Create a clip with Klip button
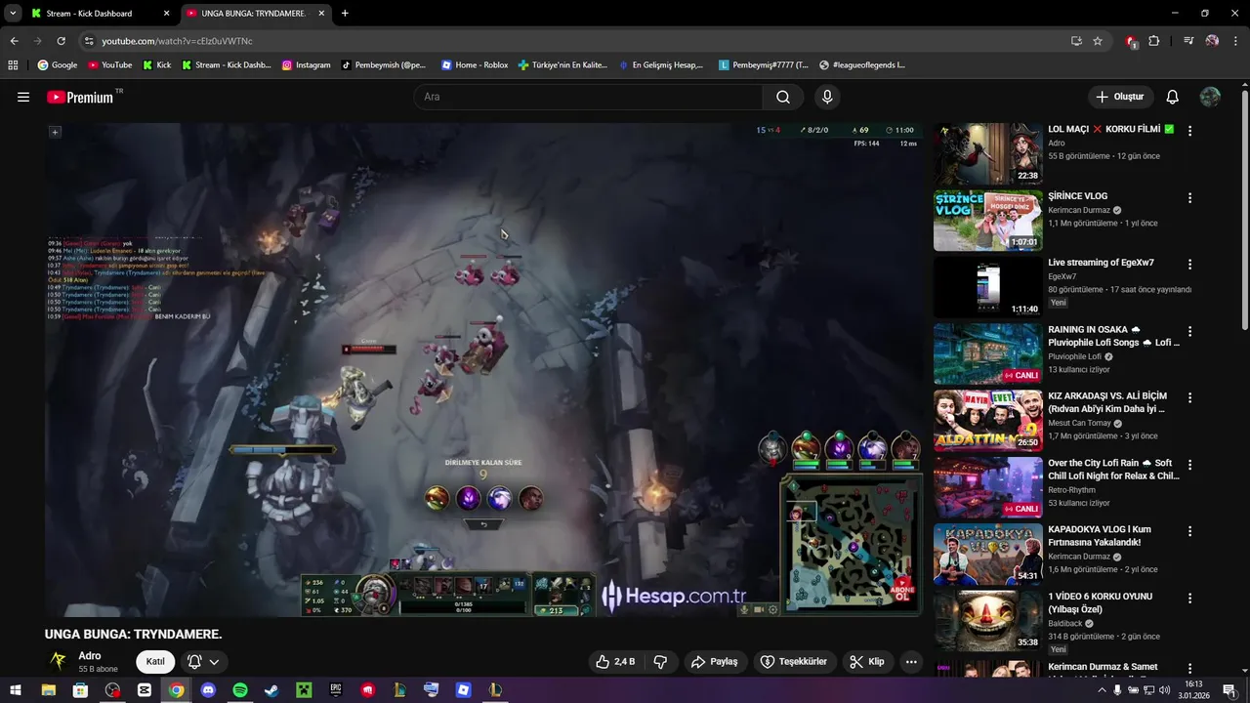 867,661
